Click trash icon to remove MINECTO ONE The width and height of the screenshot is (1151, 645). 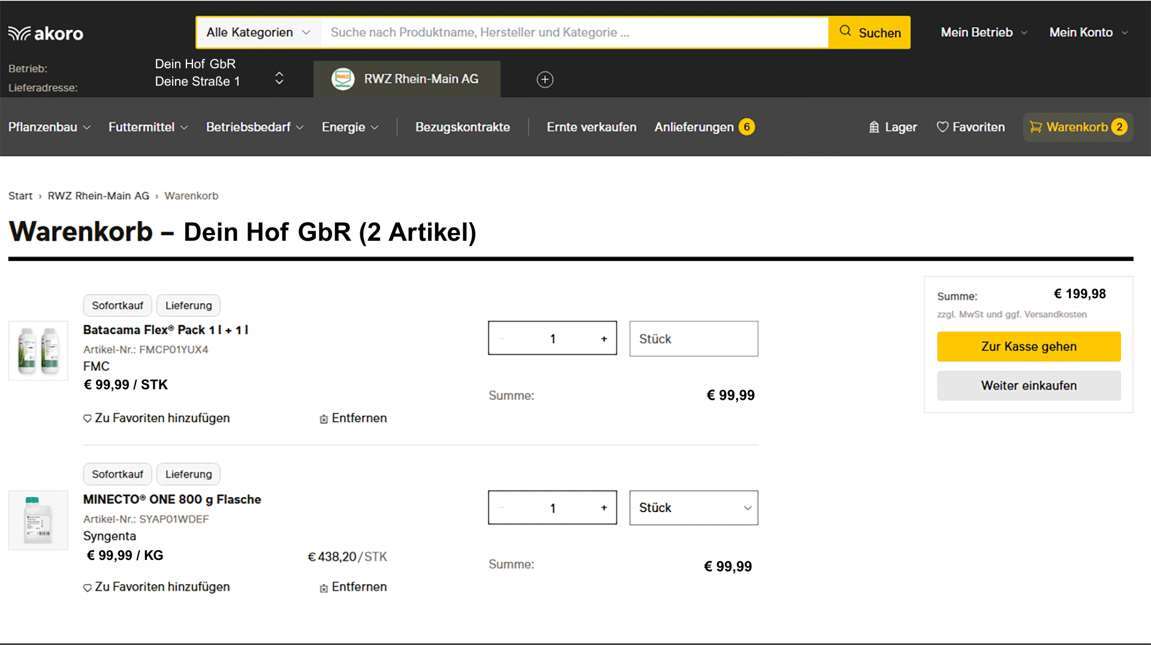[324, 588]
